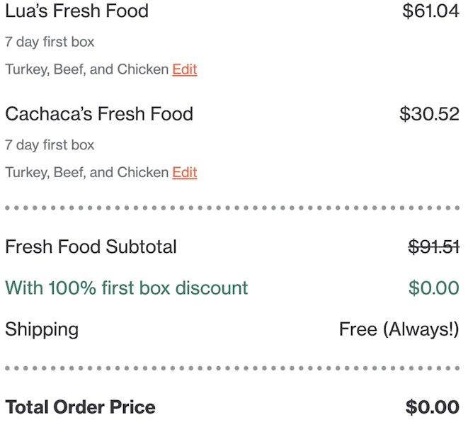Screen dimensions: 468x425
Task: Click Cachaca's Turkey, Beef, and Chicken text
Action: [x=86, y=172]
